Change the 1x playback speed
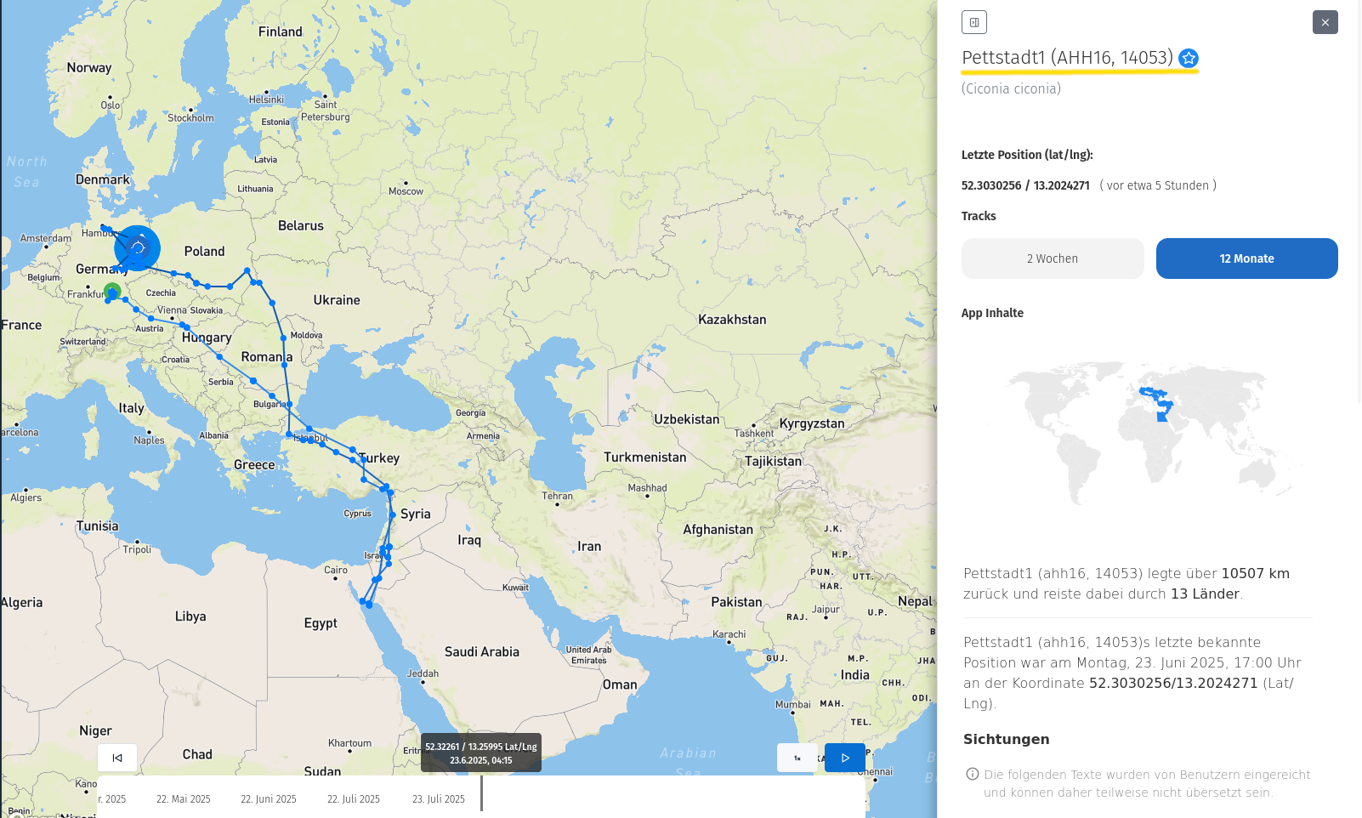1362x818 pixels. pyautogui.click(x=797, y=758)
